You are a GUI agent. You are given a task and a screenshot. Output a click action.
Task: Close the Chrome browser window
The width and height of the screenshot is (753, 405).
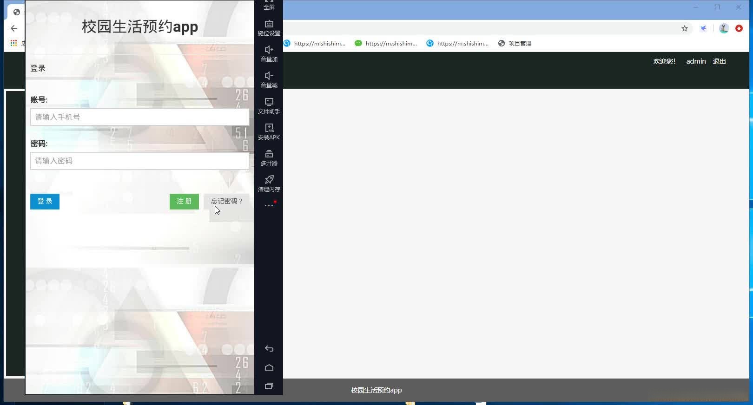(x=739, y=7)
